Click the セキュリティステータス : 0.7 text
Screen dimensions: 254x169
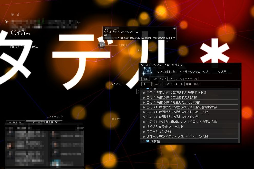coord(122,32)
